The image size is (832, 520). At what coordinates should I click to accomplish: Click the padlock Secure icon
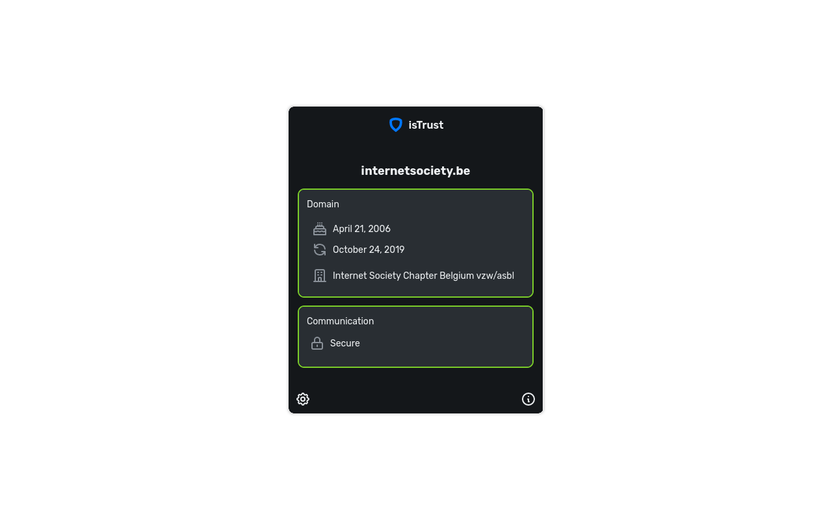tap(317, 343)
